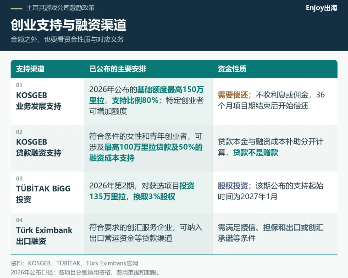Select the row number '03'
The width and height of the screenshot is (348, 278).
click(x=19, y=179)
